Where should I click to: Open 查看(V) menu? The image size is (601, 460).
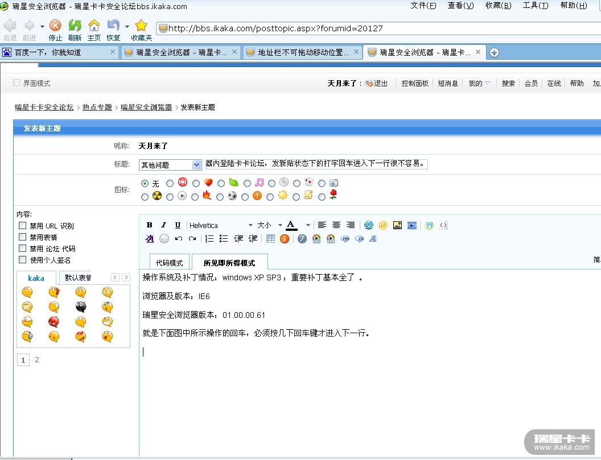coord(460,6)
